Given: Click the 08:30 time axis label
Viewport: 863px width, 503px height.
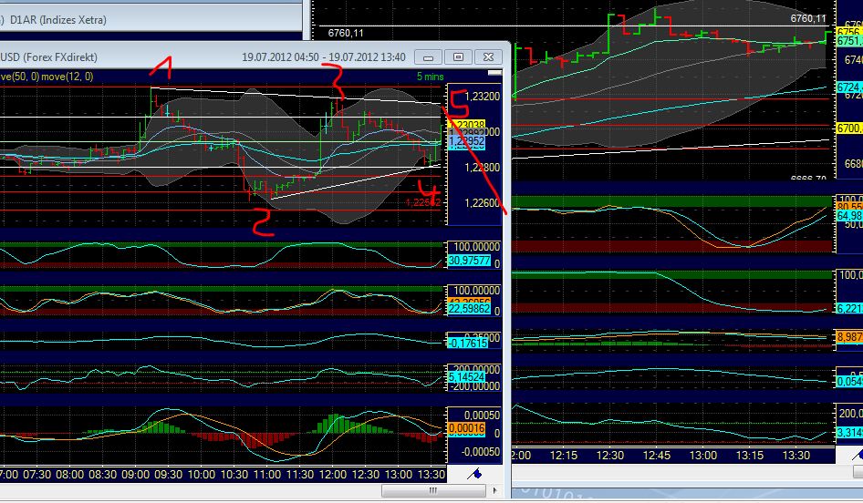Looking at the screenshot, I should 103,475.
